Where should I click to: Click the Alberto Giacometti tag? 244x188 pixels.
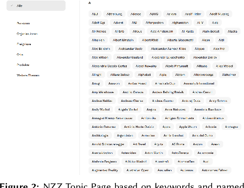180,40
